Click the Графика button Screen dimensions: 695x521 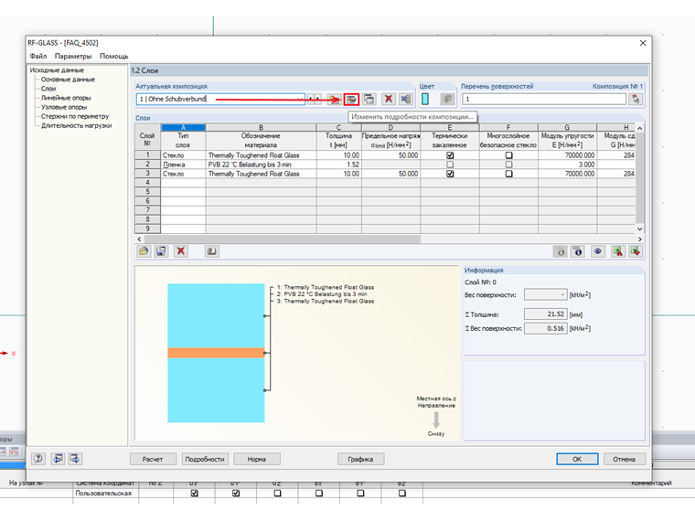[360, 459]
